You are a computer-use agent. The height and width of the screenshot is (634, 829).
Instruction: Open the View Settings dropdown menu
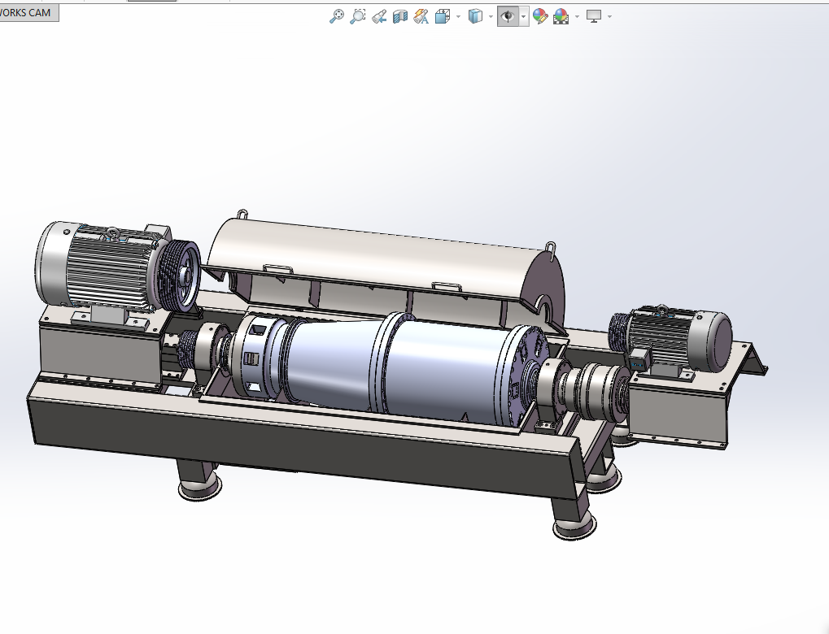(x=610, y=15)
